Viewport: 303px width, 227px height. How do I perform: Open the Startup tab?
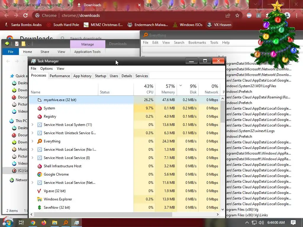click(x=101, y=76)
